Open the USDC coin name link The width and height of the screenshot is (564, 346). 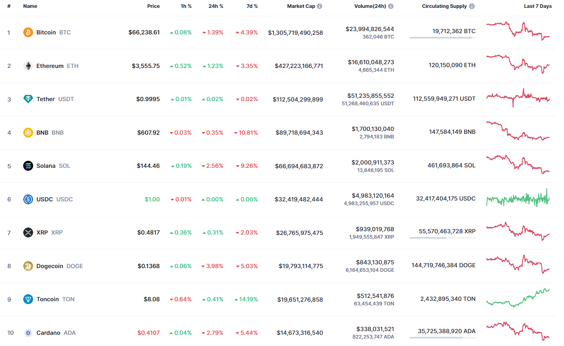45,199
